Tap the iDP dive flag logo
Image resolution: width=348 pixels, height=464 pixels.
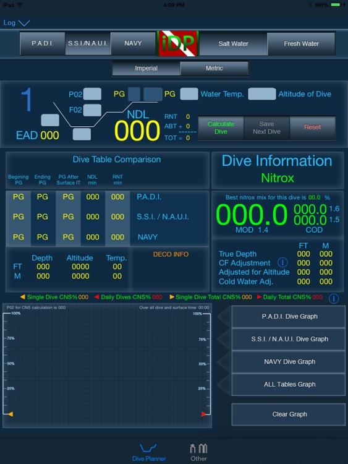coord(177,43)
